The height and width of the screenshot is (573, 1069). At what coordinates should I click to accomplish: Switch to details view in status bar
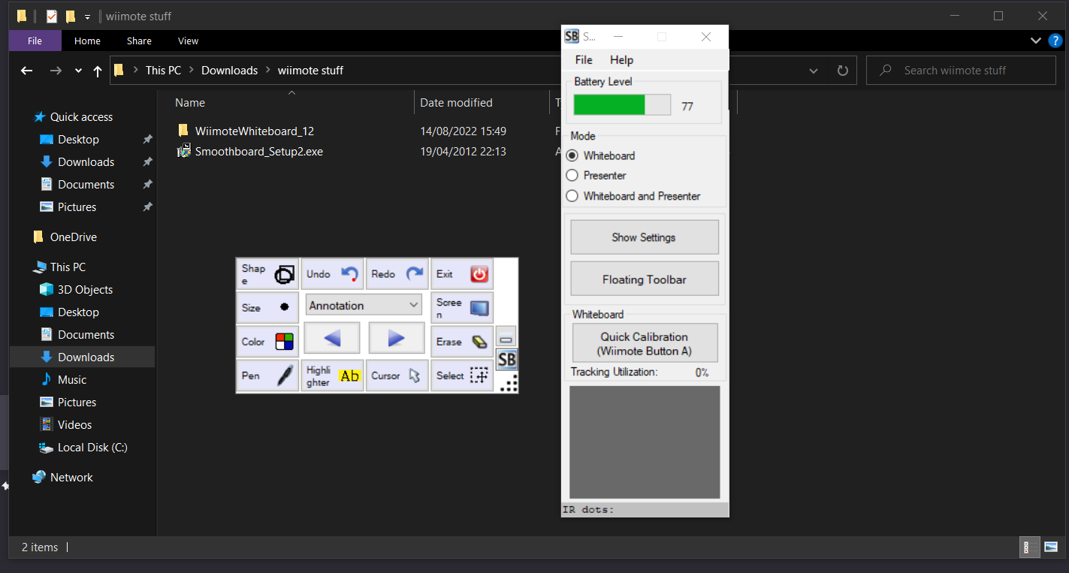pyautogui.click(x=1030, y=547)
